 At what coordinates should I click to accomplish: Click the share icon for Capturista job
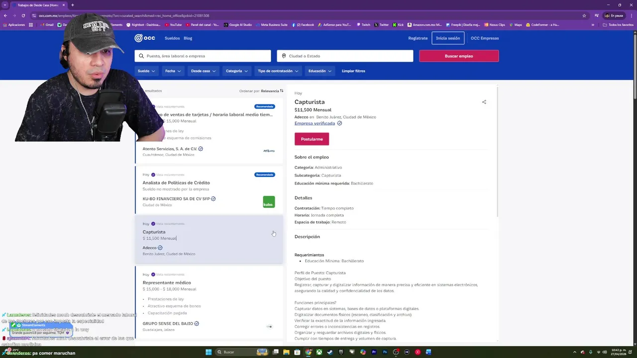click(x=484, y=102)
